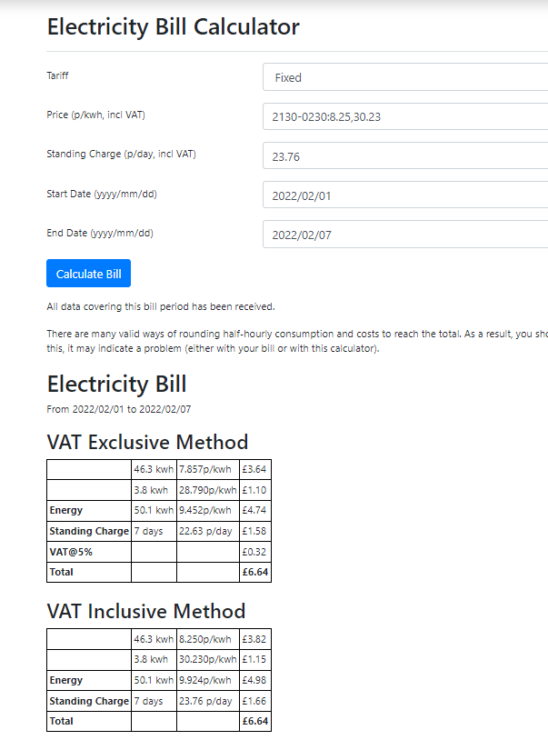548x750 pixels.
Task: Click the End Date (yyyy/mm/dd) label
Action: click(100, 233)
